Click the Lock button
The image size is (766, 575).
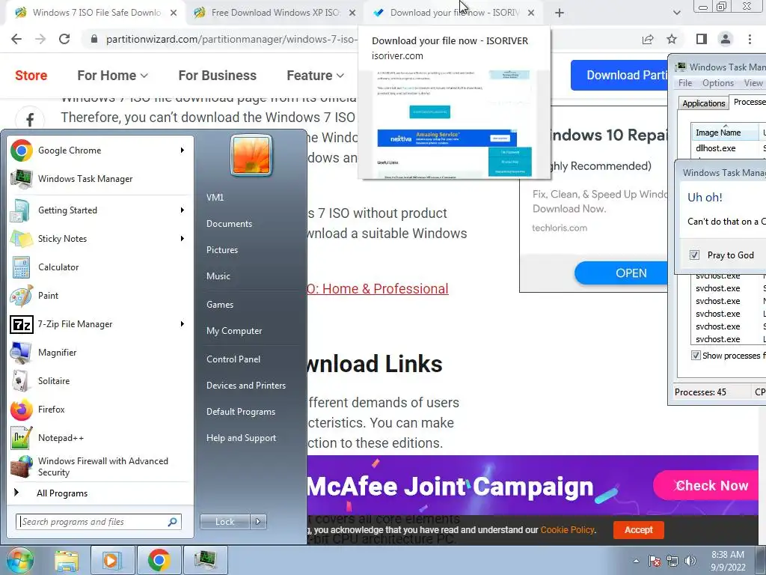(225, 522)
